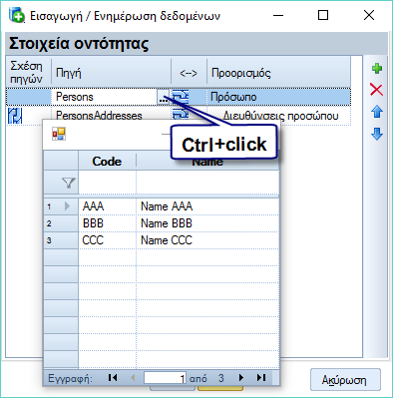Click the Code filter row field
The image size is (393, 398).
pyautogui.click(x=107, y=183)
